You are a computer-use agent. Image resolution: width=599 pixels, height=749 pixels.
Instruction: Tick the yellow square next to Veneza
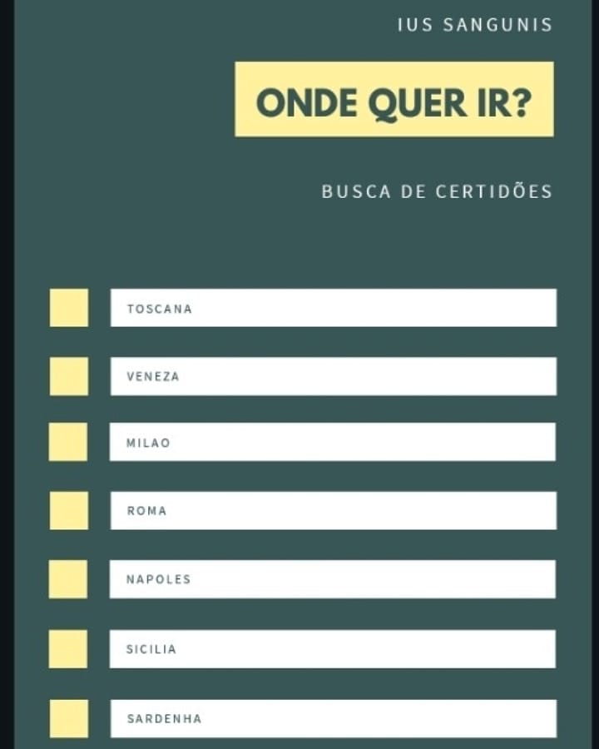tap(69, 376)
